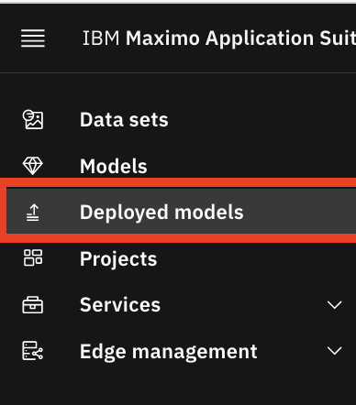Click the Projects grid icon
Image resolution: width=356 pixels, height=405 pixels.
click(33, 257)
